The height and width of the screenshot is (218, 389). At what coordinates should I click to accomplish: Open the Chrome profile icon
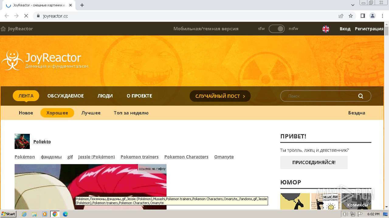tap(372, 16)
